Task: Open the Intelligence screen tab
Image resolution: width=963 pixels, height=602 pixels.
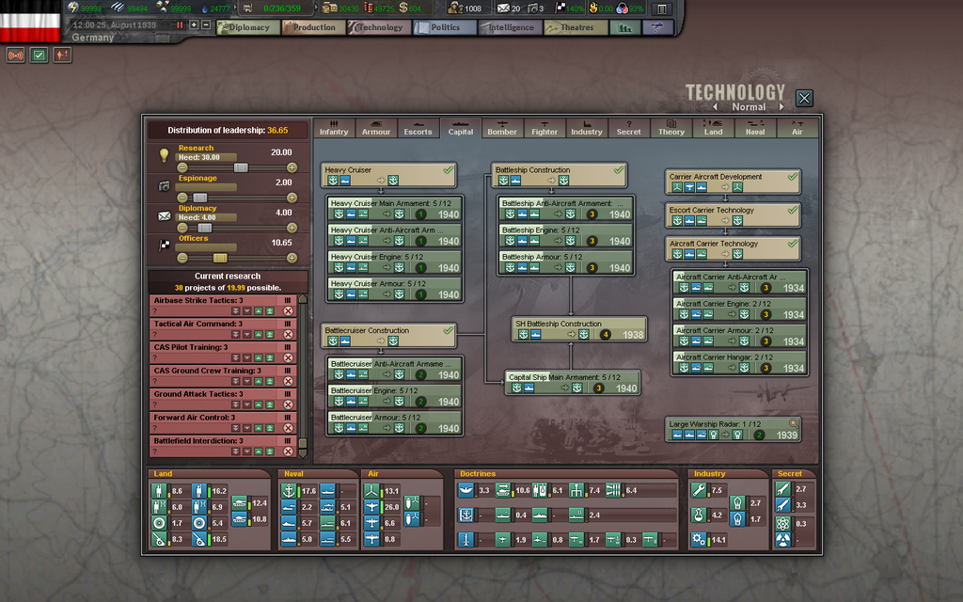Action: pyautogui.click(x=511, y=27)
